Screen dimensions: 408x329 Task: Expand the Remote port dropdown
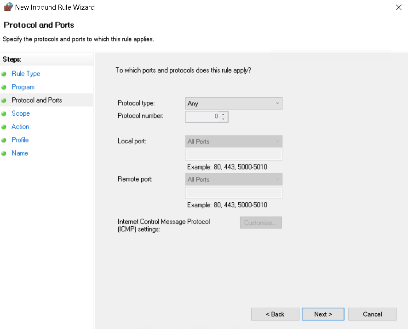point(234,180)
